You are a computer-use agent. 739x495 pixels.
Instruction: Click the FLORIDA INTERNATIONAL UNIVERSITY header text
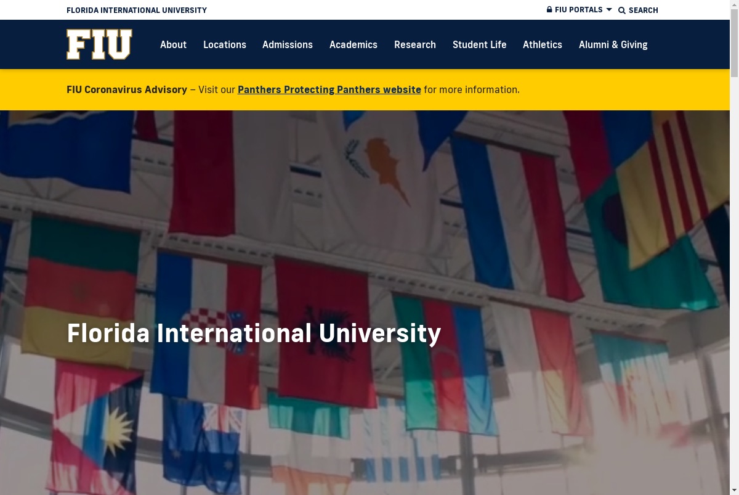click(137, 10)
